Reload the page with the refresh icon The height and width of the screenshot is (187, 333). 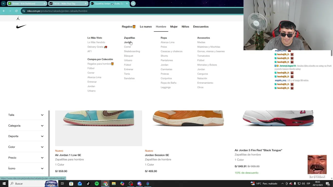[x=16, y=11]
